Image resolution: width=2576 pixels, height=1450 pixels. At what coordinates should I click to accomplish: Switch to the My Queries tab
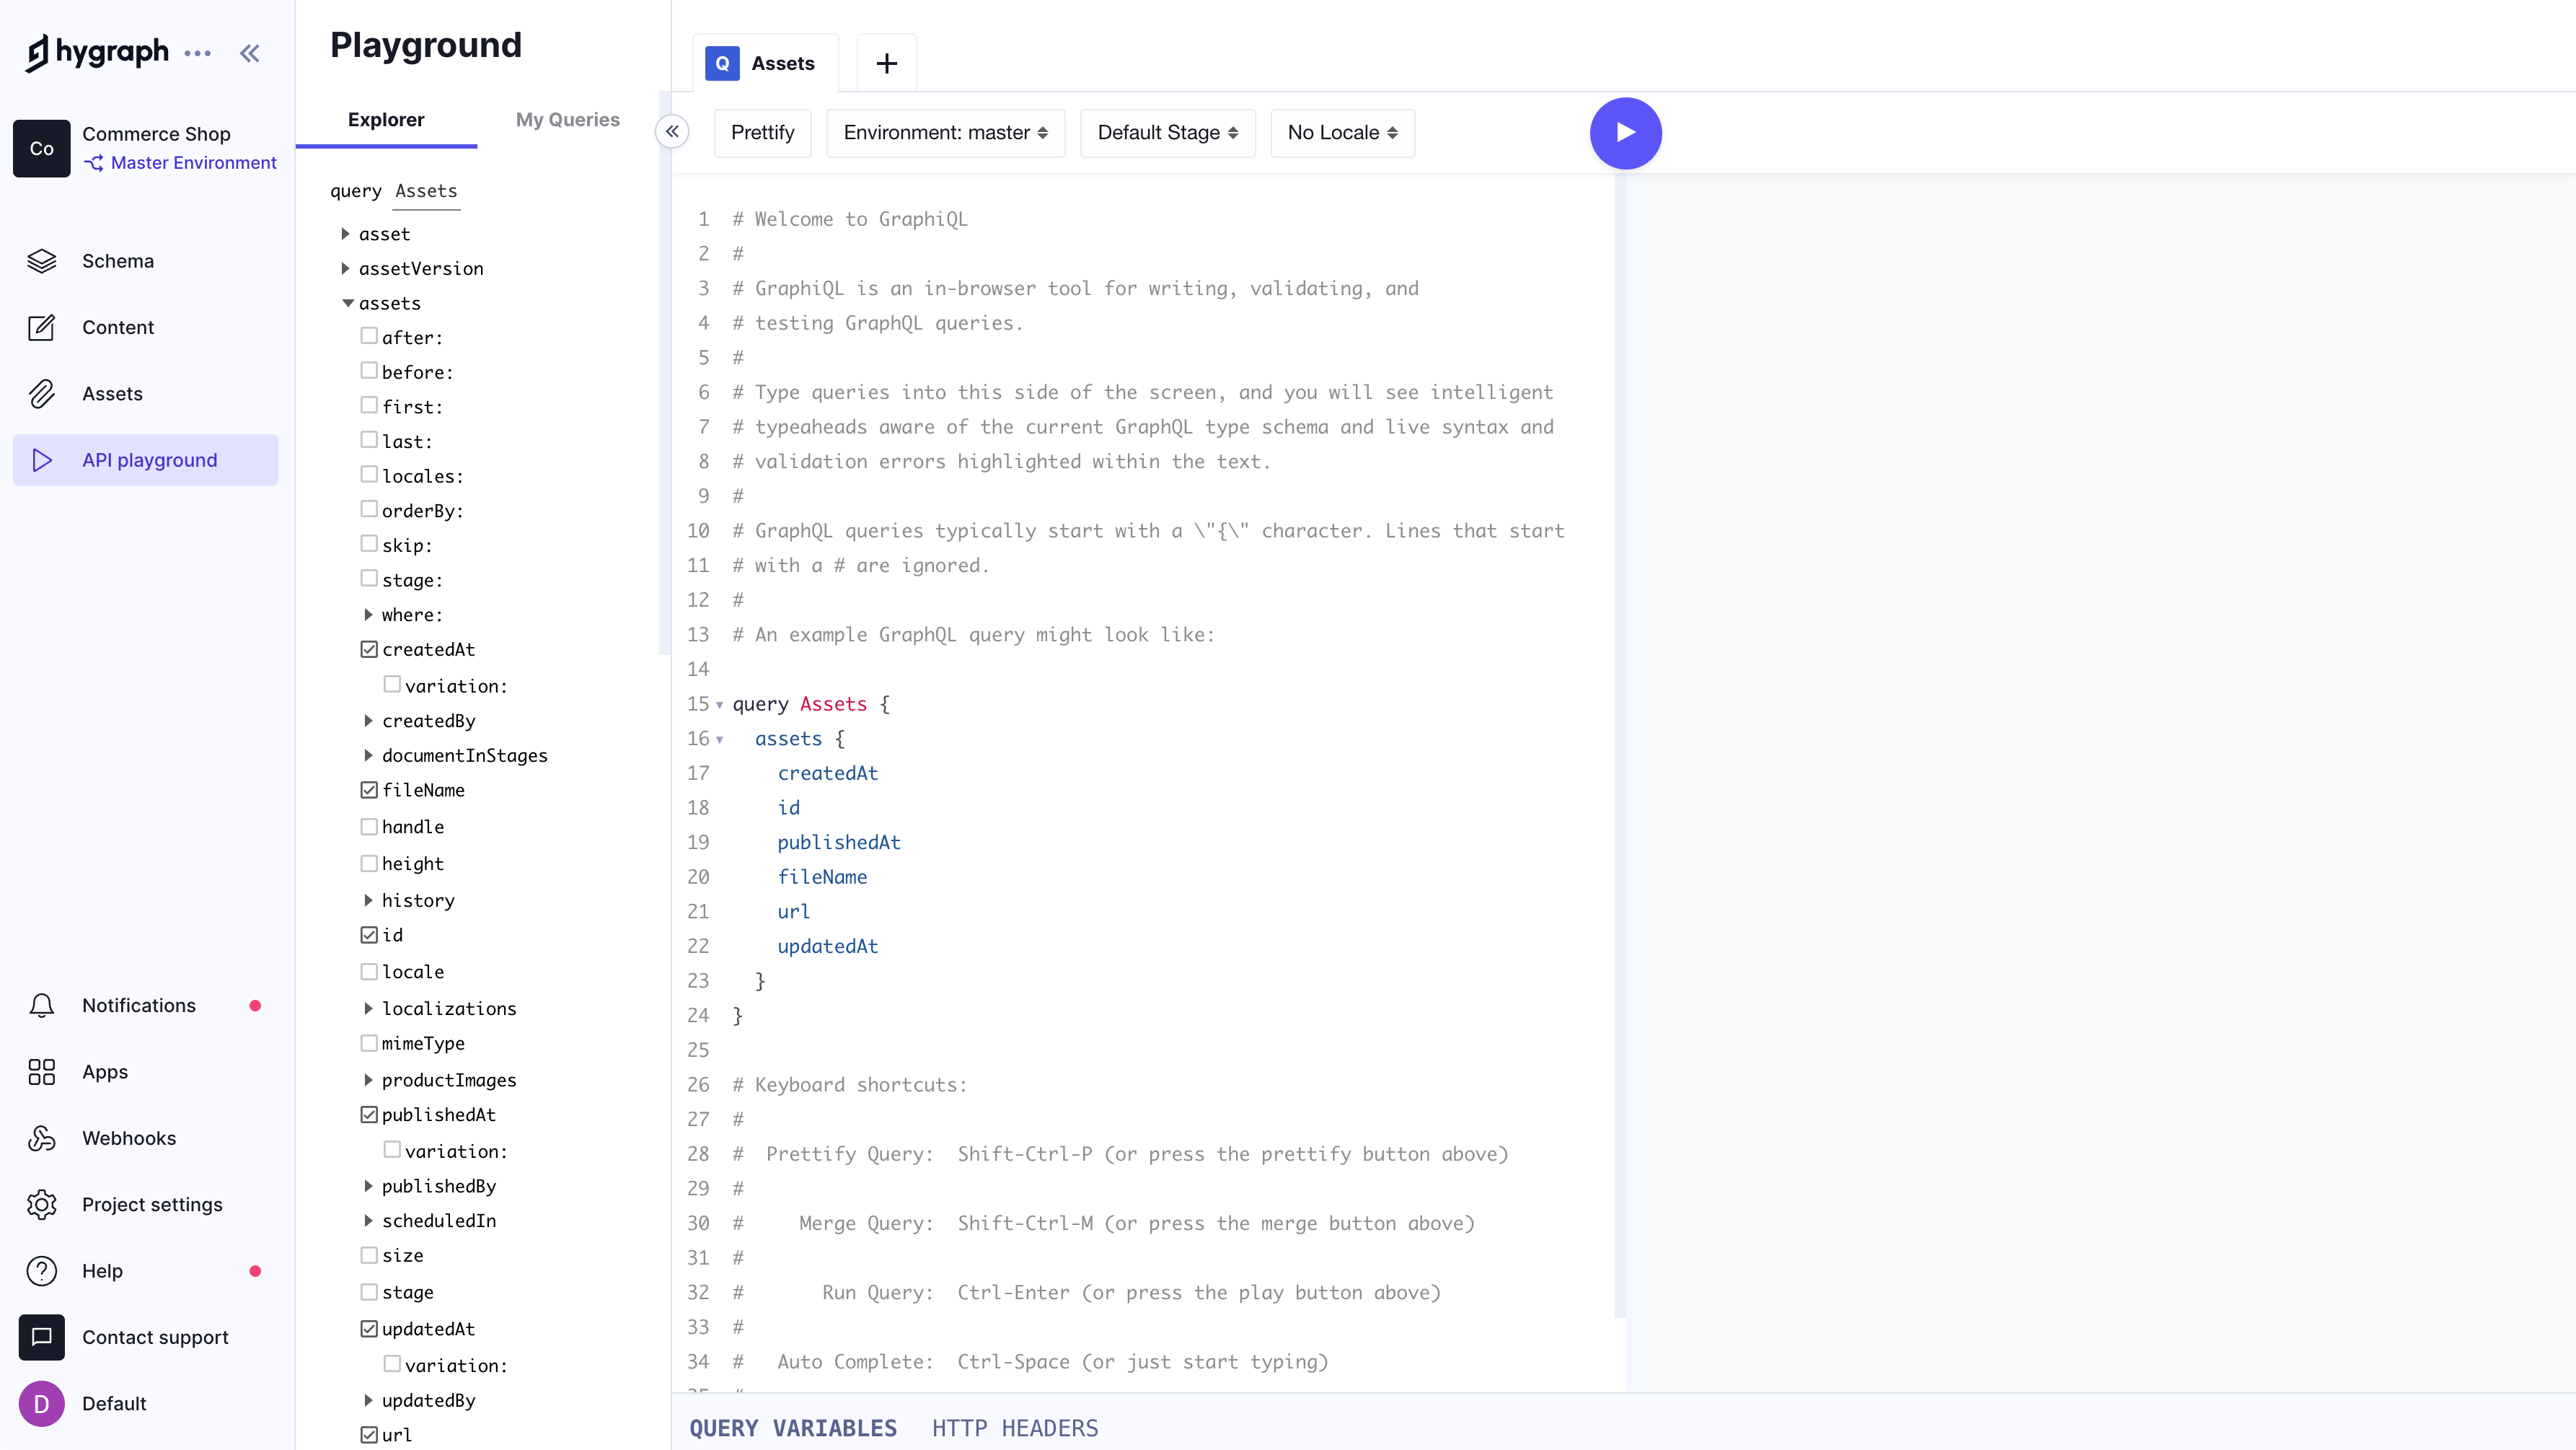[567, 120]
